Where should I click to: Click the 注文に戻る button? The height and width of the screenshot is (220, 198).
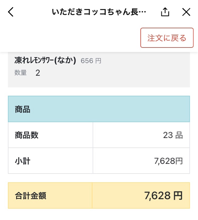click(x=167, y=38)
